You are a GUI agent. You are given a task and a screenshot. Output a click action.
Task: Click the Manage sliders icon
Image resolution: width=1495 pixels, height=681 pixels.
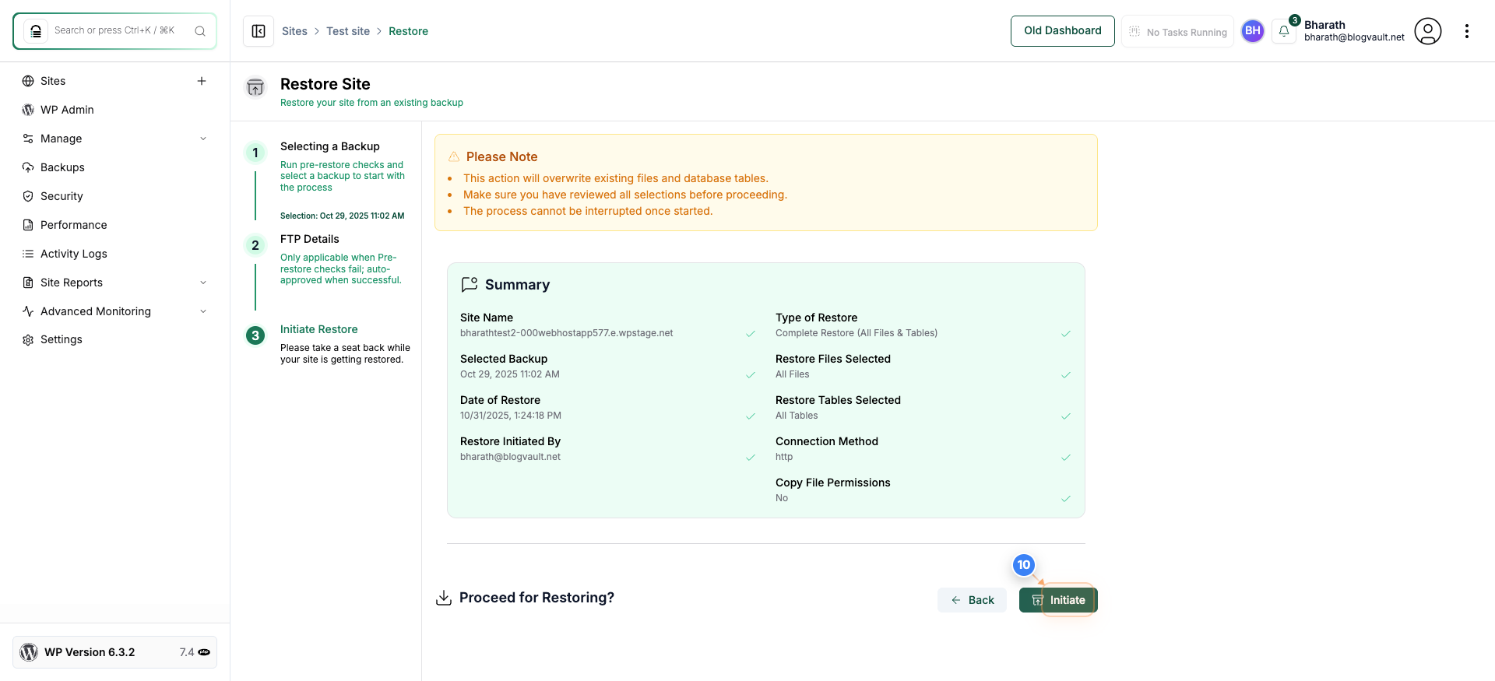[28, 139]
